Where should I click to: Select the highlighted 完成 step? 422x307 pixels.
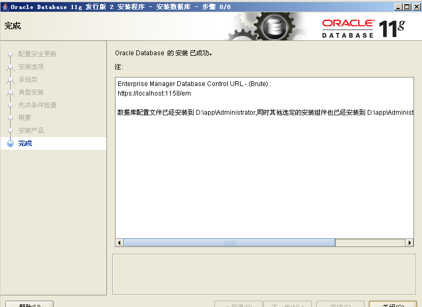(x=54, y=143)
